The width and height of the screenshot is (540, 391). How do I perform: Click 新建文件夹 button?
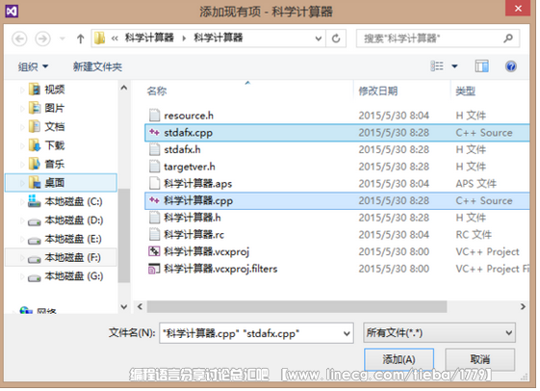[x=97, y=66]
